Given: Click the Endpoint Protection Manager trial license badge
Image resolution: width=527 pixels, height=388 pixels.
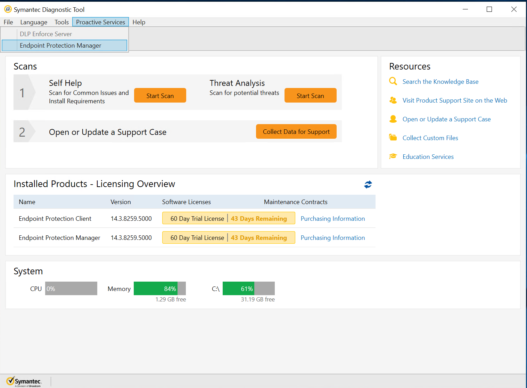Looking at the screenshot, I should 229,237.
